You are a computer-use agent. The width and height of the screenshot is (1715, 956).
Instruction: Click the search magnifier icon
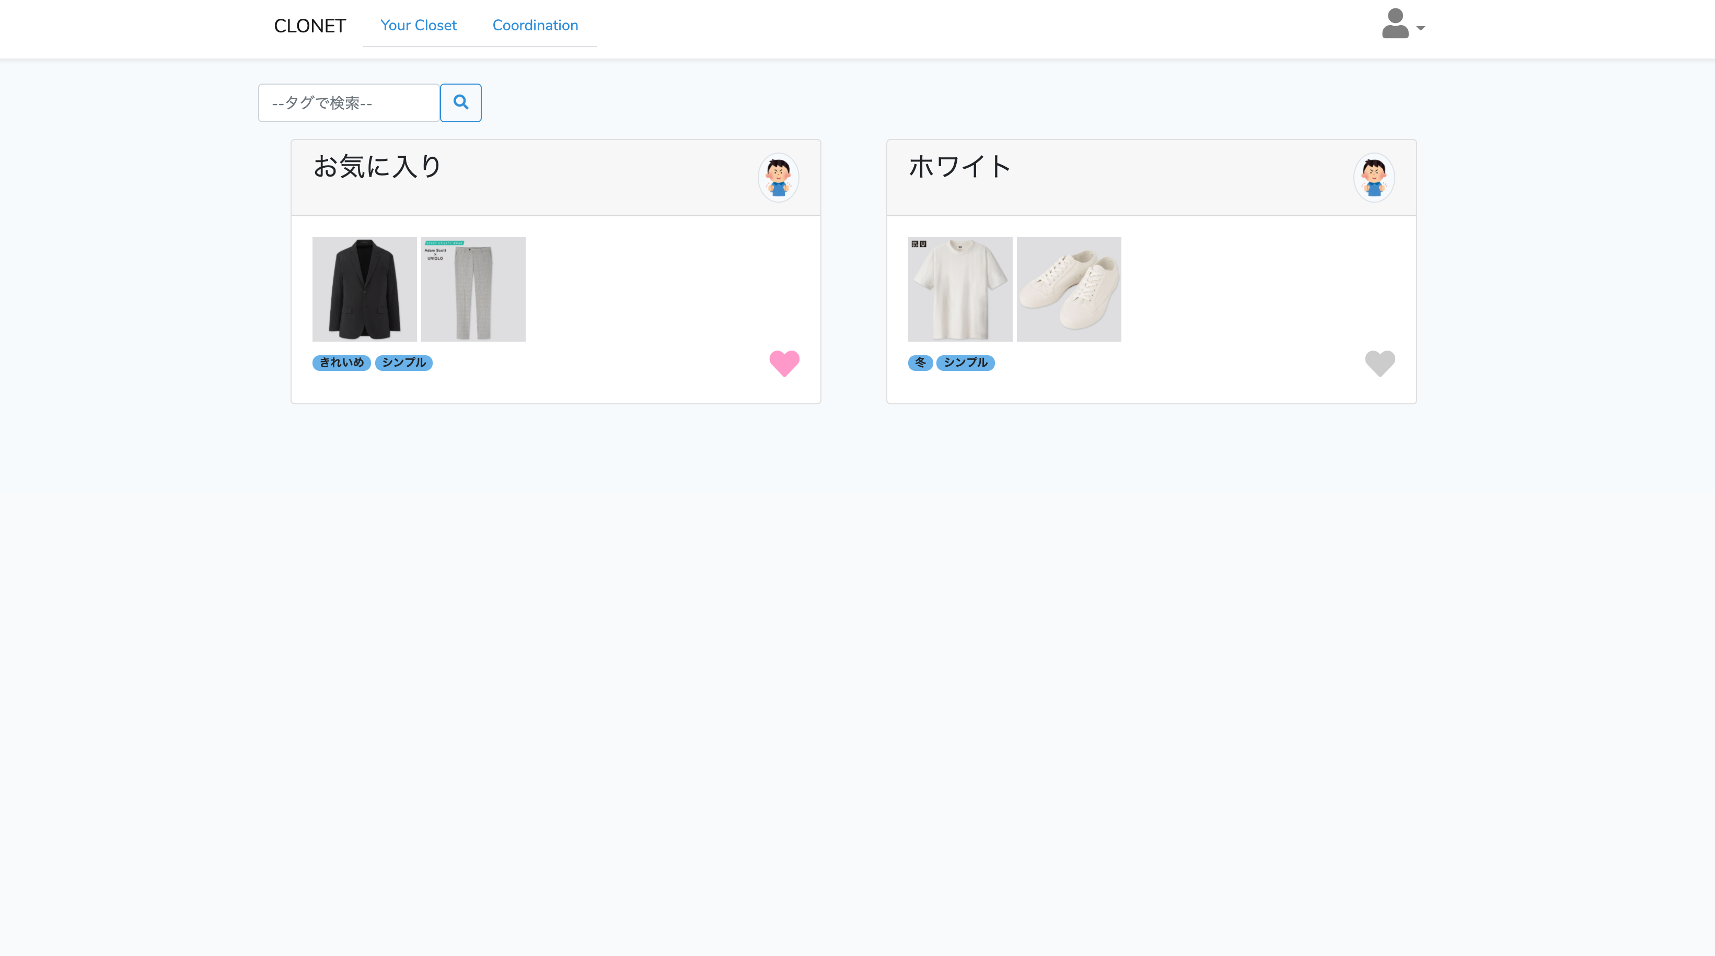460,102
